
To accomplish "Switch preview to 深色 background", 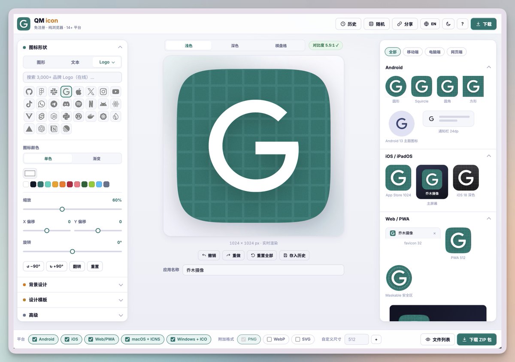I will [235, 45].
